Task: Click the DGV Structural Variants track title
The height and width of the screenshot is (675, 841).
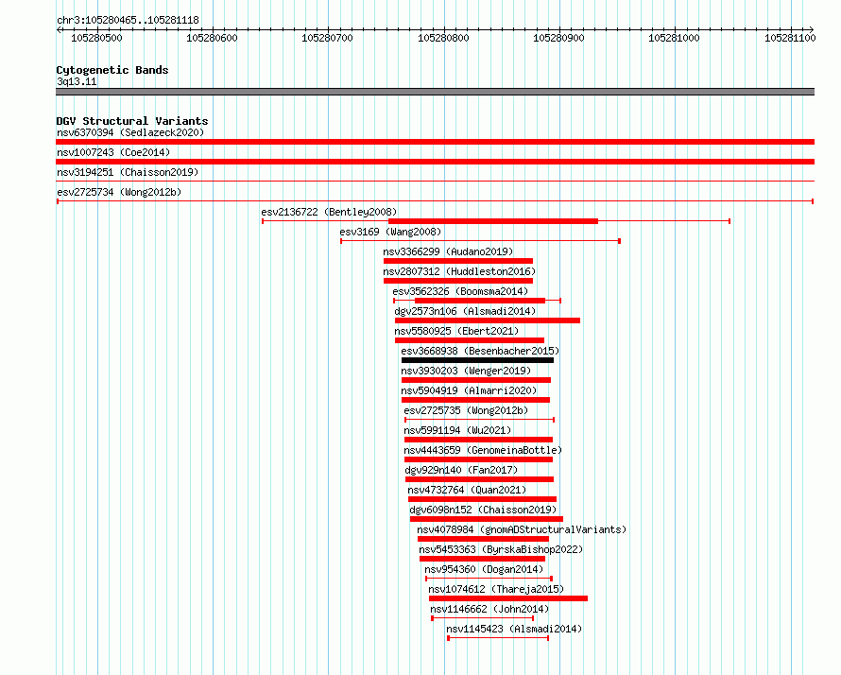Action: click(132, 121)
